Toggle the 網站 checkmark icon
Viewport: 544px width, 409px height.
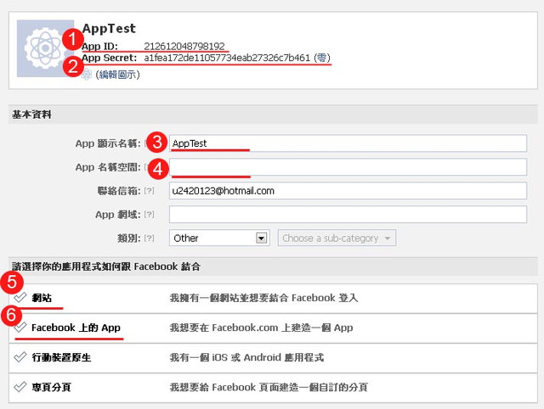point(20,297)
